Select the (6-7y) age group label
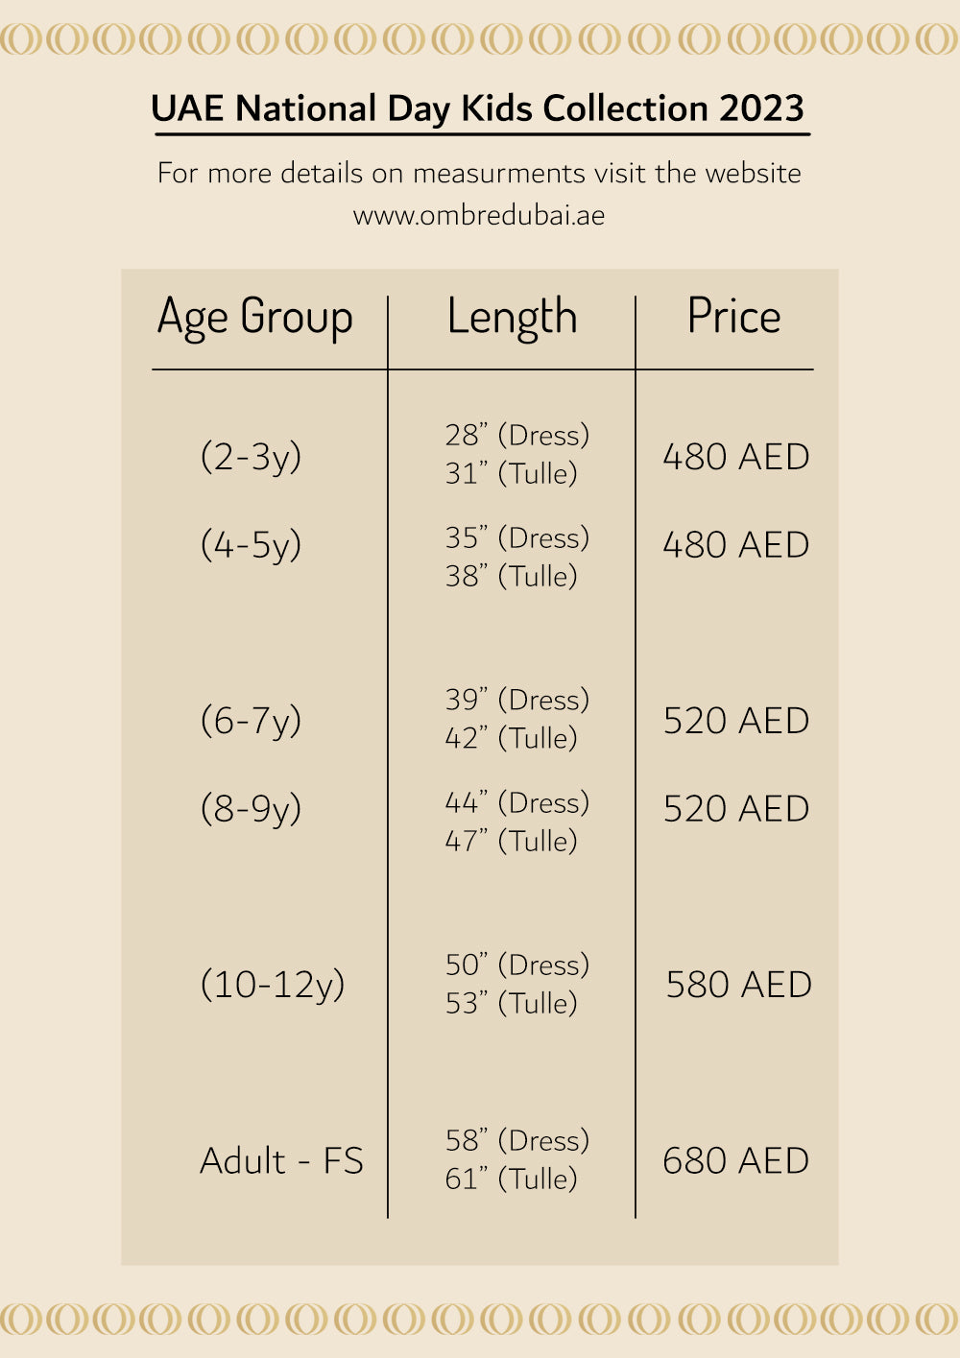This screenshot has height=1358, width=960. click(251, 720)
